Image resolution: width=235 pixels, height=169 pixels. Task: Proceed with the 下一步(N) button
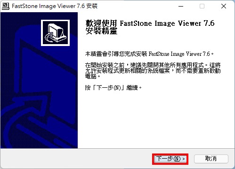[x=170, y=159]
